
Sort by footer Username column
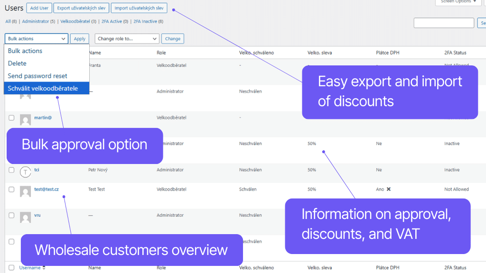(x=30, y=268)
